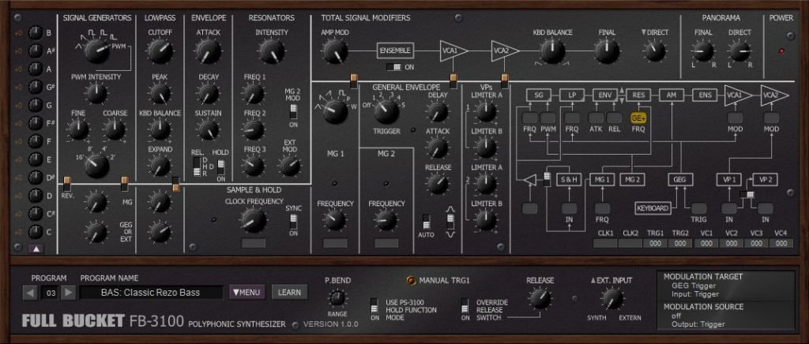Move the slider below VCA1

(x=453, y=80)
